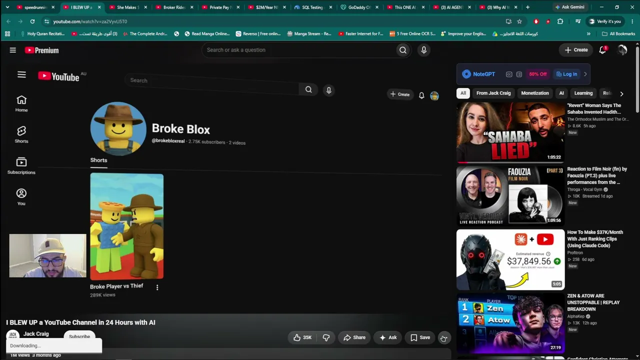Switch to the Broker Rides browser tab

[174, 7]
